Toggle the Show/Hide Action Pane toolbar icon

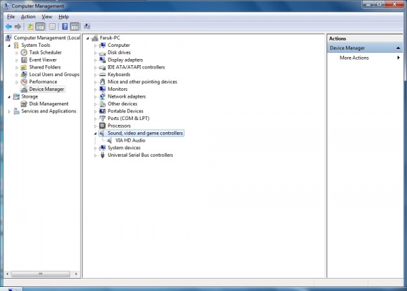(75, 26)
